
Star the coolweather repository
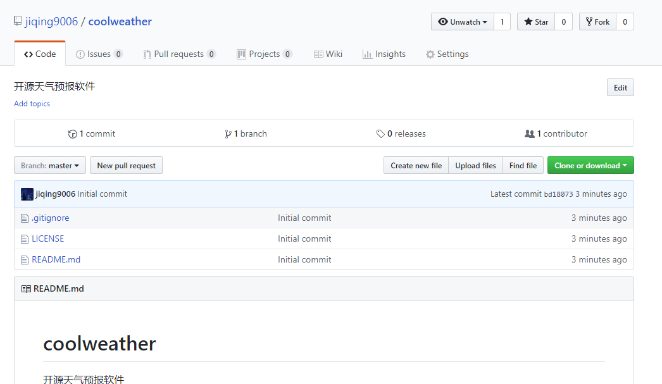click(536, 22)
